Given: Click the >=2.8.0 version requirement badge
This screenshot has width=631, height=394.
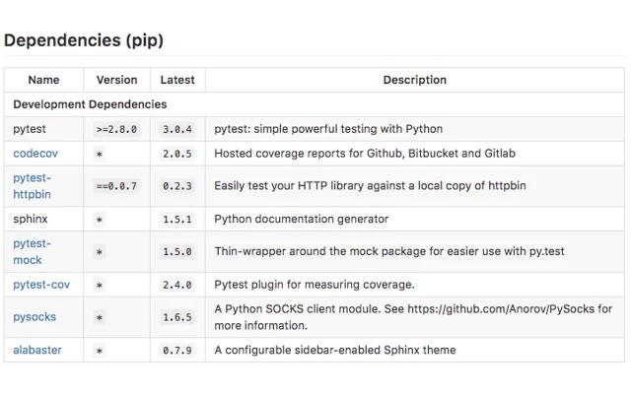Looking at the screenshot, I should (x=116, y=129).
